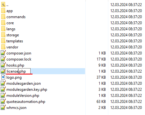Click the modulesgarden.json file icon
145x115 pixels.
pos(3,83)
